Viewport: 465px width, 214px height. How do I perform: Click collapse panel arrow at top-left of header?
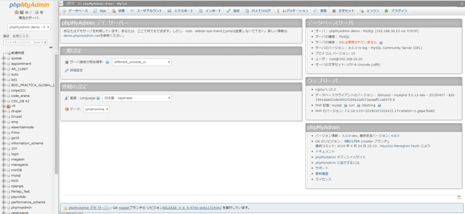(61, 4)
